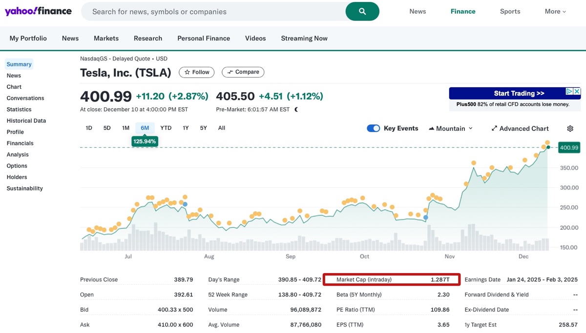The height and width of the screenshot is (333, 586).
Task: Click the Mountain chart type icon
Action: click(x=432, y=128)
